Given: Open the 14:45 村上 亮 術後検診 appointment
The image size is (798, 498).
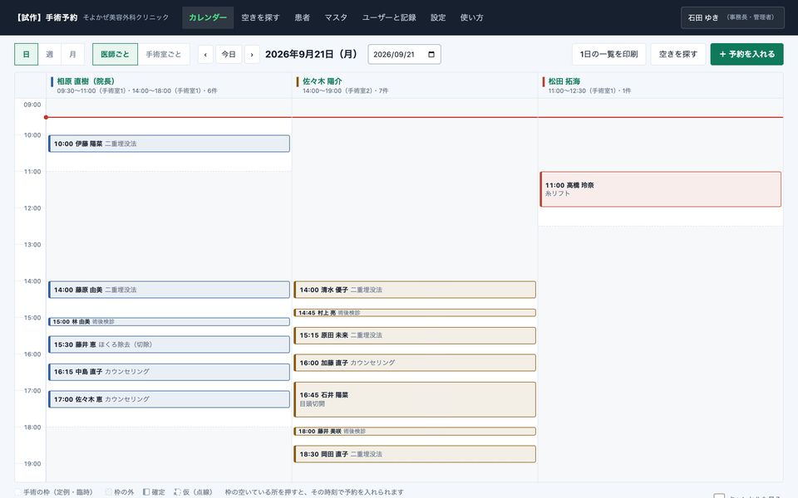Looking at the screenshot, I should [415, 313].
